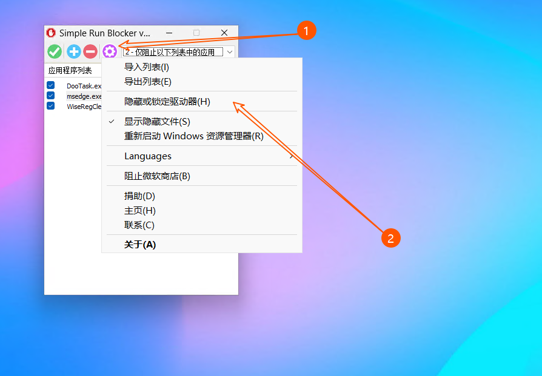This screenshot has width=542, height=376.
Task: Select the msedge.exe list row
Action: (x=84, y=96)
